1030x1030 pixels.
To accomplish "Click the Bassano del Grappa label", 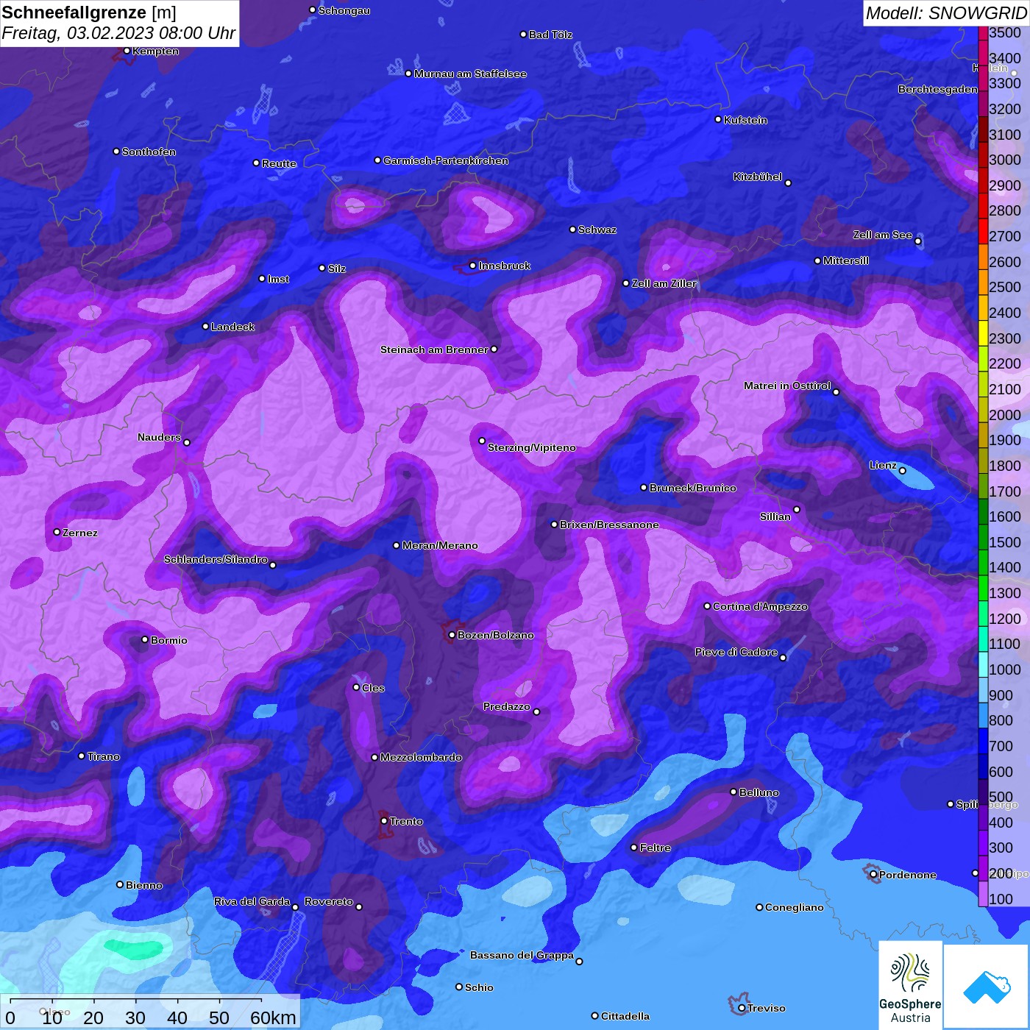I will tap(522, 955).
